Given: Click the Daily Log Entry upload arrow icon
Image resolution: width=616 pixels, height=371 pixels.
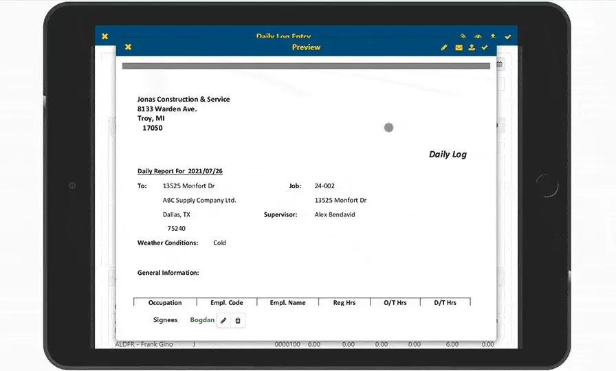Looking at the screenshot, I should click(x=493, y=36).
